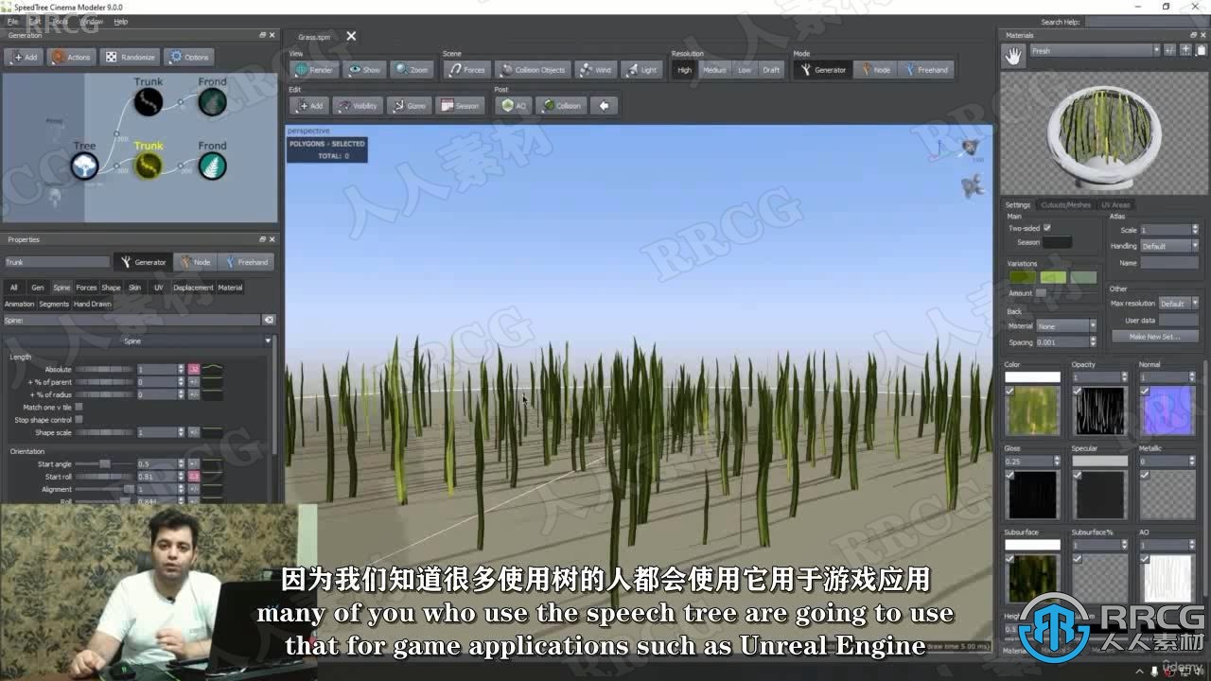Toggle the Gloss map checkbox
Image resolution: width=1211 pixels, height=681 pixels.
tap(1009, 475)
